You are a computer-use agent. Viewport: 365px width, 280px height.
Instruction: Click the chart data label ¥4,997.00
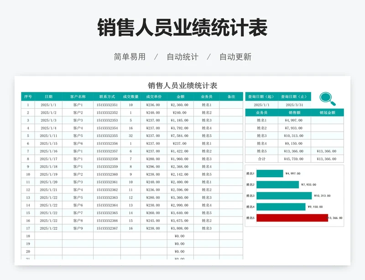tap(293, 174)
